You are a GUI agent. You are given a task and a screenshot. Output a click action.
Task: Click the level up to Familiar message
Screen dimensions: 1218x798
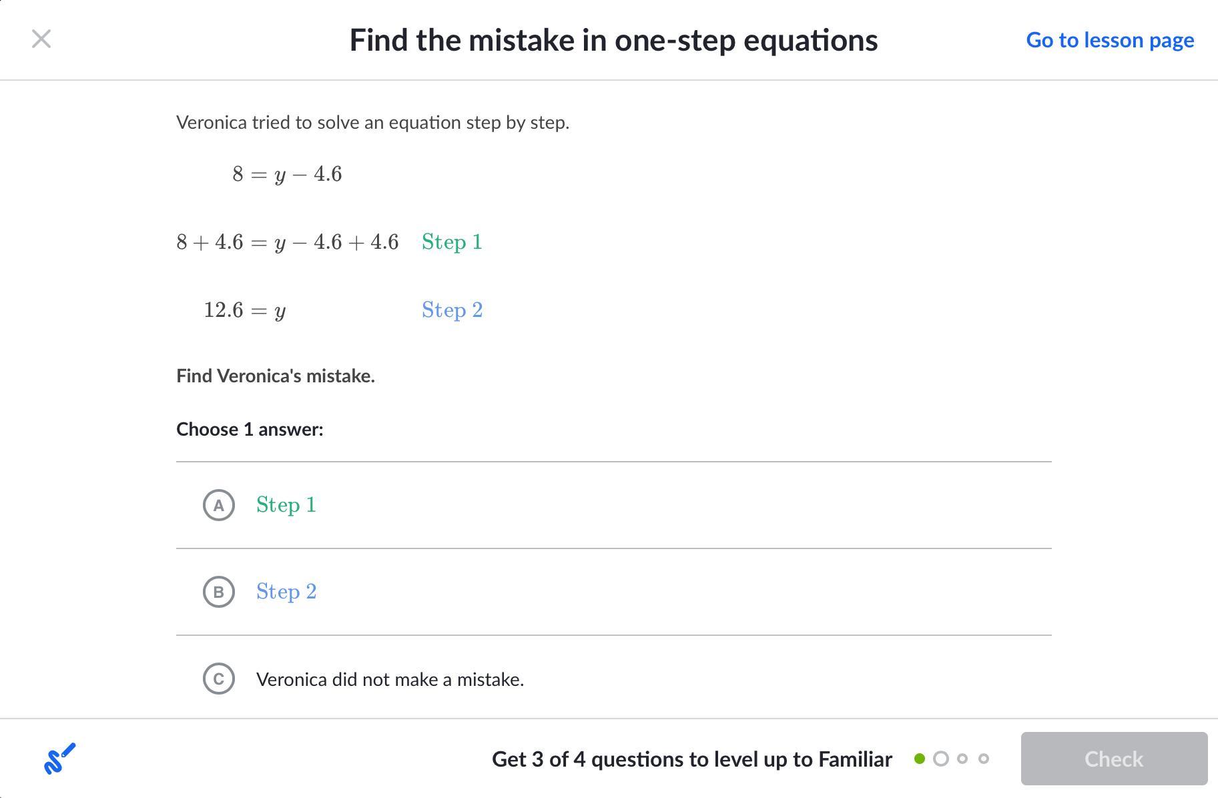coord(691,759)
